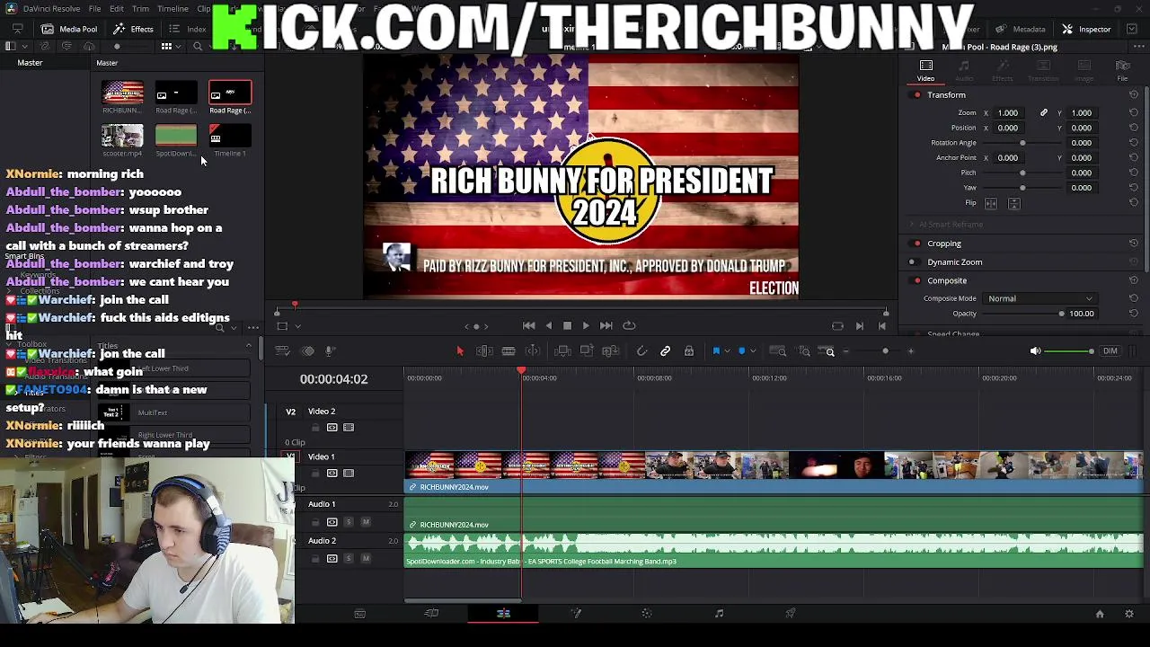Toggle timeline Snapping magnet icon
This screenshot has width=1150, height=647.
pyautogui.click(x=641, y=351)
